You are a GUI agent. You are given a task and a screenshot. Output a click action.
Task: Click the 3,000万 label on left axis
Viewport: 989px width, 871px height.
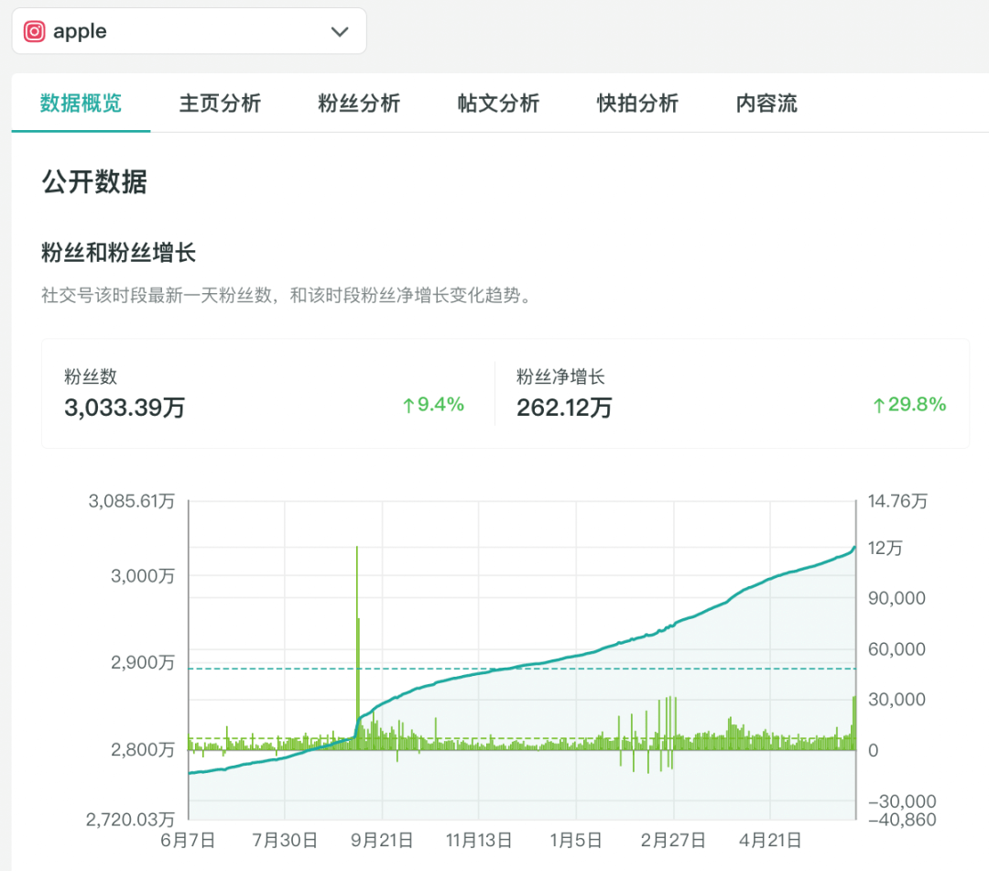tap(142, 576)
